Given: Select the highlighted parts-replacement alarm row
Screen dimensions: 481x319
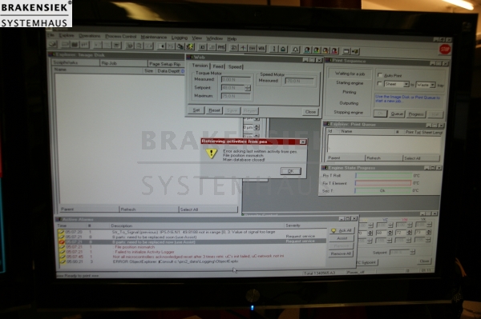Looking at the screenshot, I should (192, 241).
